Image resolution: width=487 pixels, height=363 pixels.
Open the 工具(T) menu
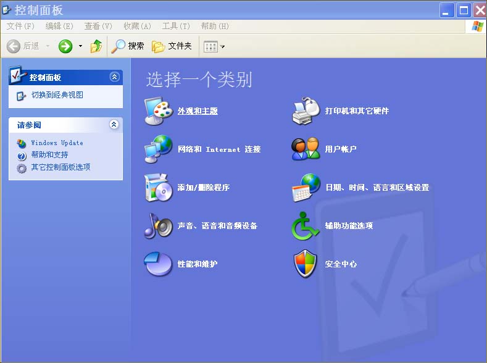pyautogui.click(x=176, y=26)
